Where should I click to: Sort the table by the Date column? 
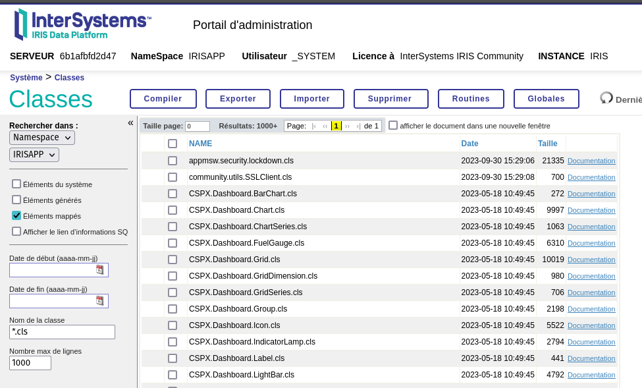(x=469, y=143)
